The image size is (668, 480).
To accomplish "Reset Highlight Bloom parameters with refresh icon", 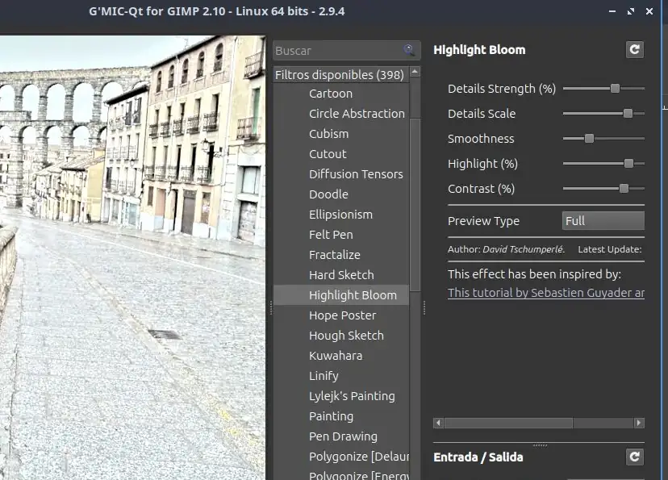I will coord(634,50).
